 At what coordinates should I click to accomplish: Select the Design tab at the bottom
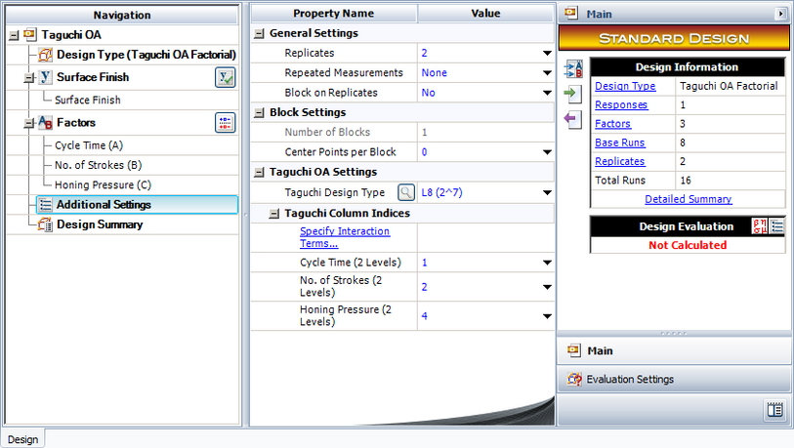22,439
